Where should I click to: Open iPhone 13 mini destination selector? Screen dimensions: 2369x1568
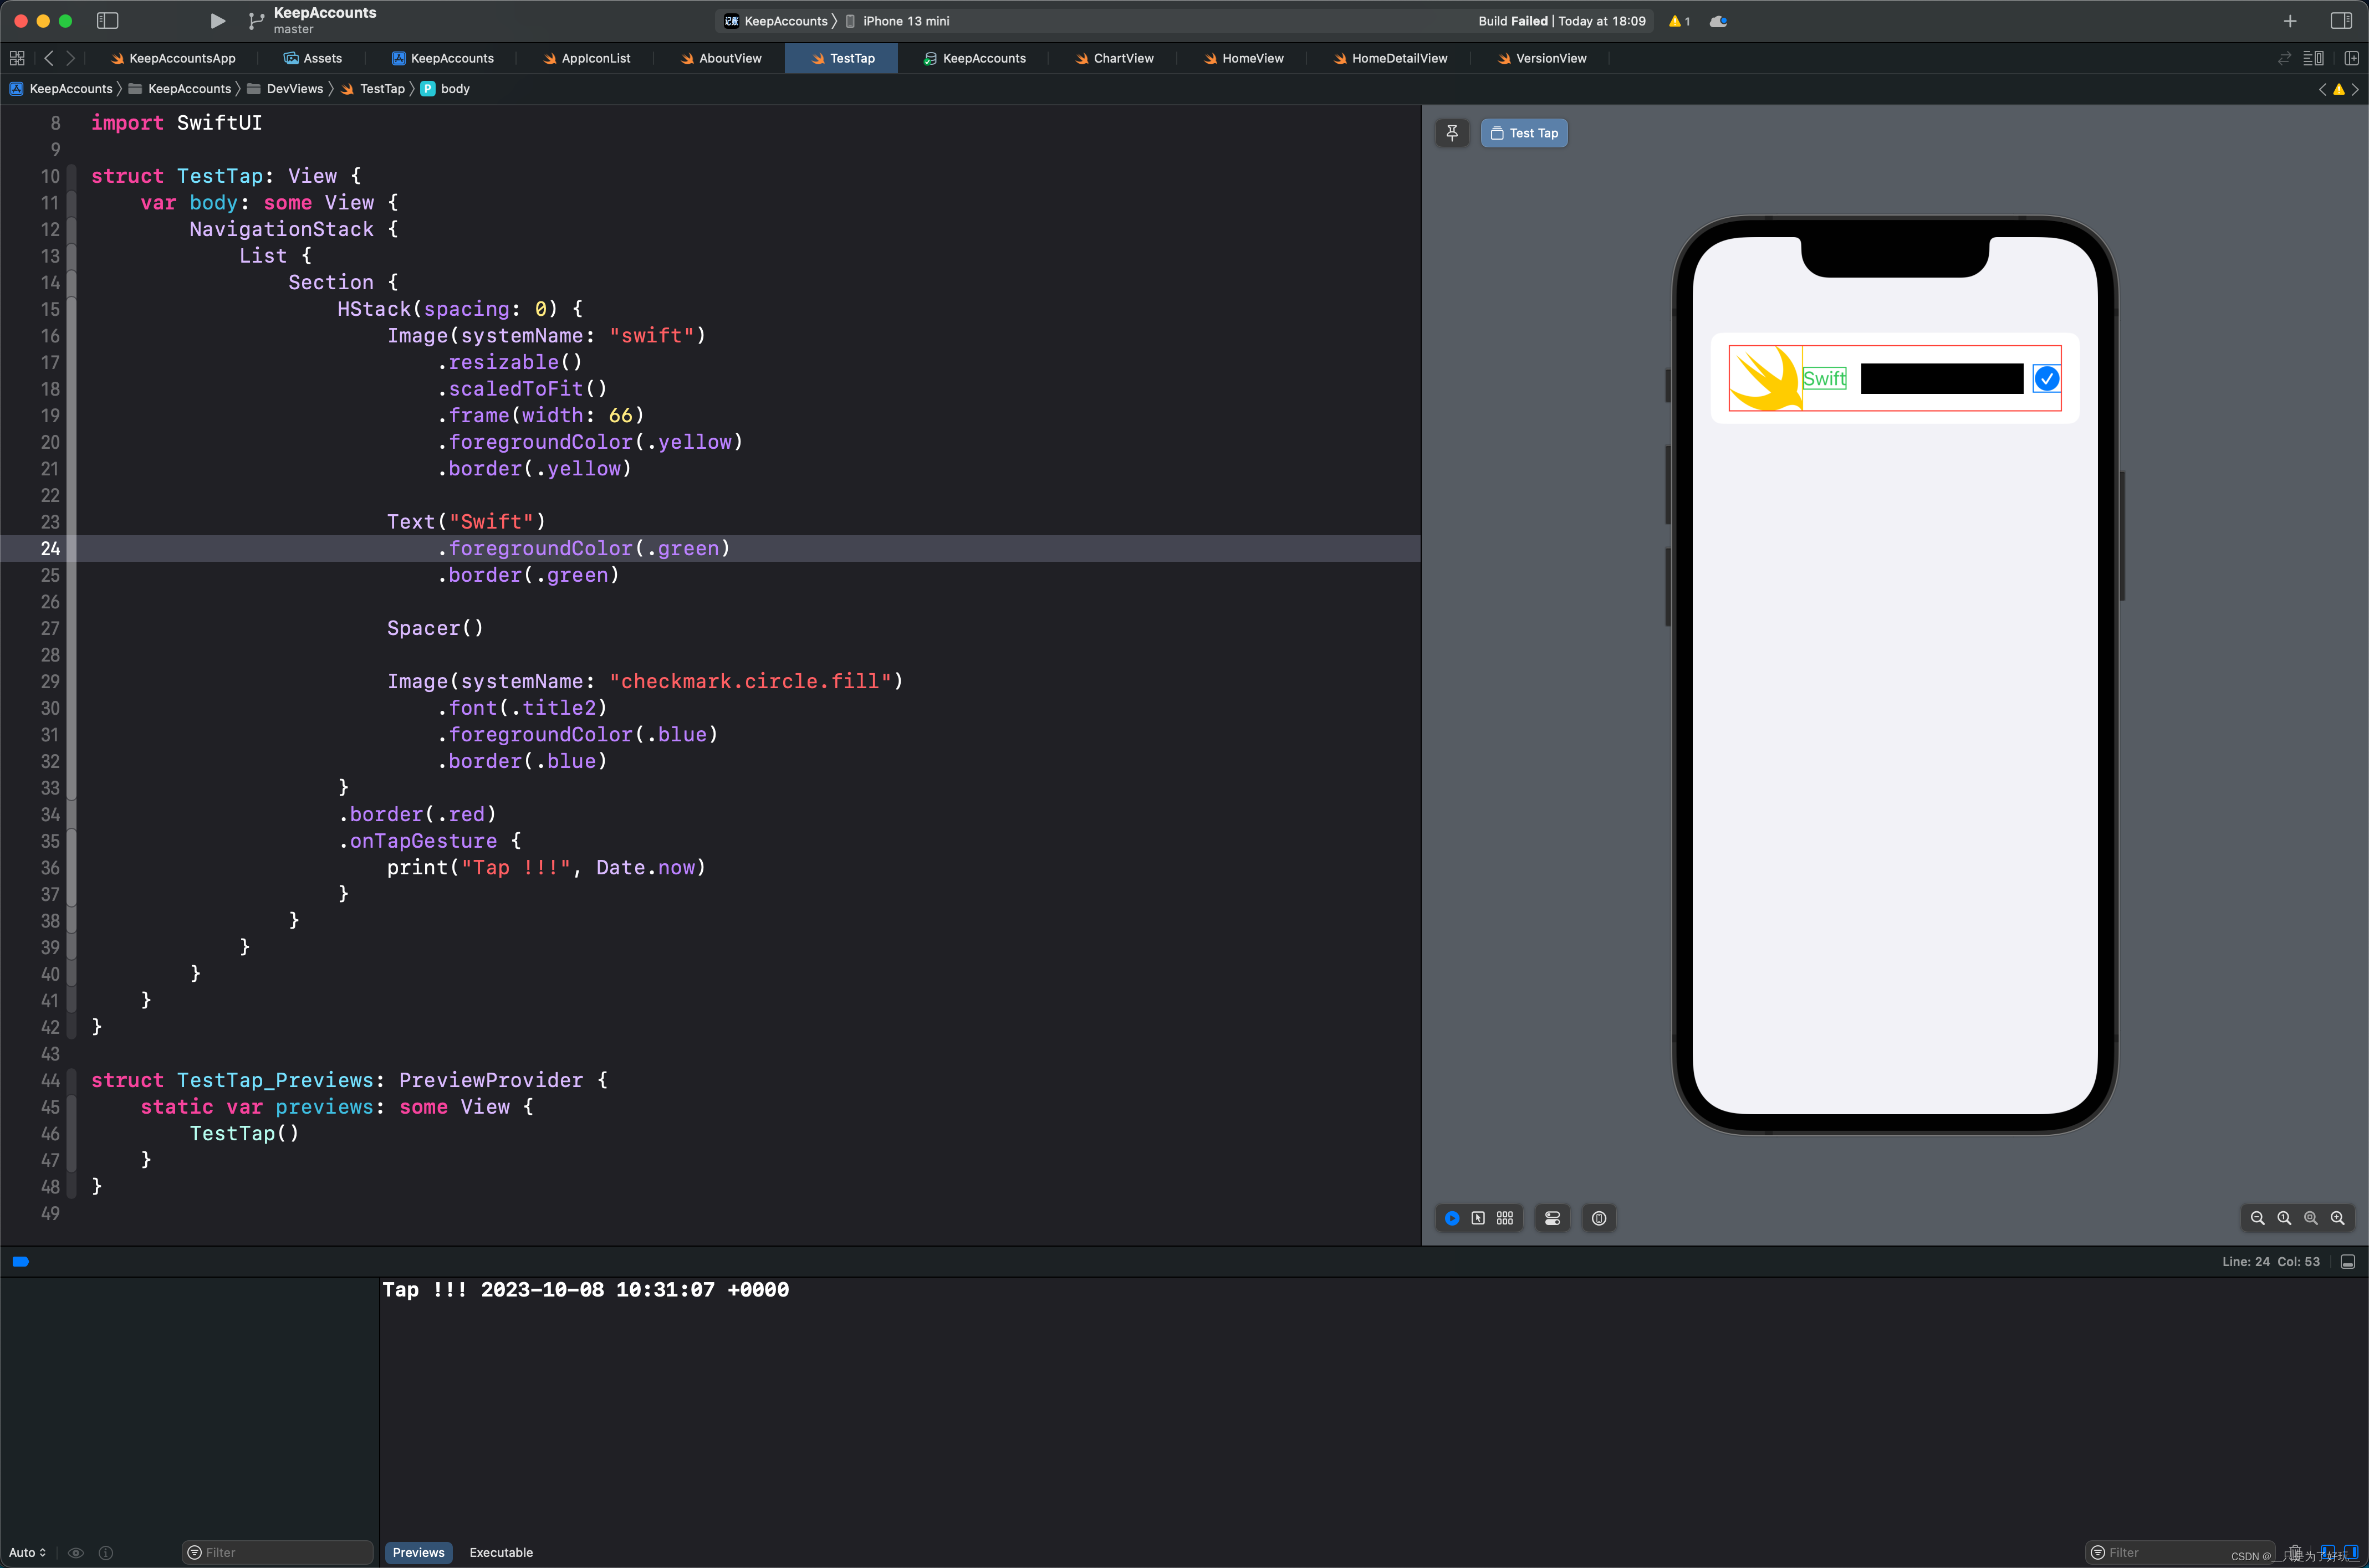pyautogui.click(x=905, y=21)
